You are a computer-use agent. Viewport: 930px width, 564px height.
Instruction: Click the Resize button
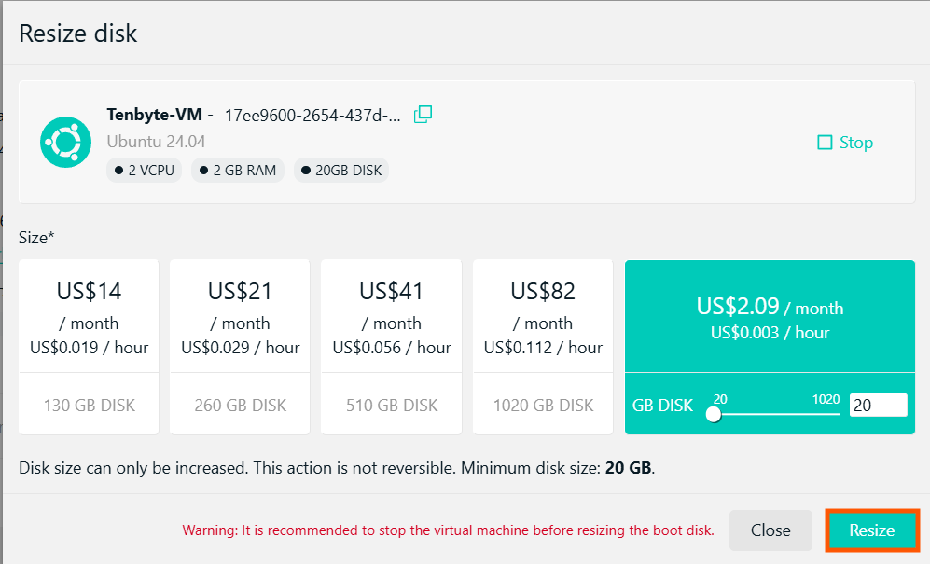point(871,530)
